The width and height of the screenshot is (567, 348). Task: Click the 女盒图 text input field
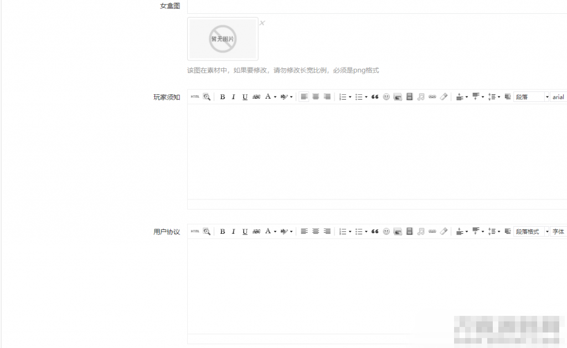tap(377, 6)
